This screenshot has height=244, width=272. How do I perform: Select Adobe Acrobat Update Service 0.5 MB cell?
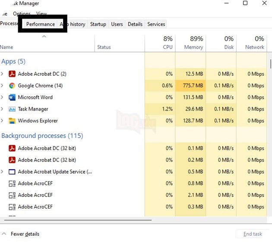click(x=190, y=171)
